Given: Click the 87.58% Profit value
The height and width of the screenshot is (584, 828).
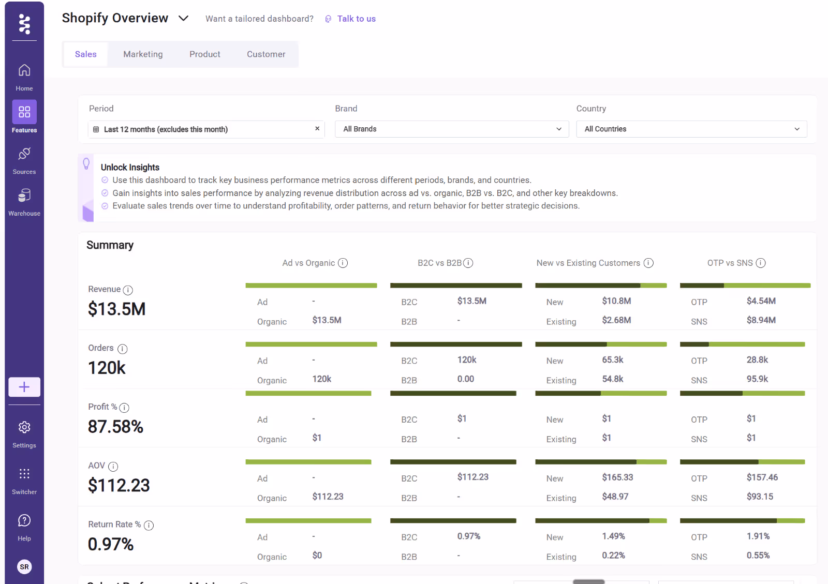Looking at the screenshot, I should click(115, 427).
